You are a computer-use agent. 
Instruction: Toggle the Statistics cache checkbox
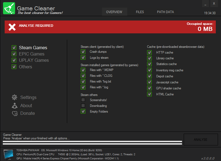point(149,64)
